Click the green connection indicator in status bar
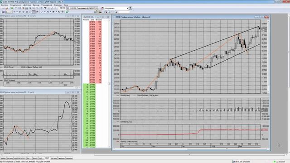Screen dimensions: 290x163 275,162
